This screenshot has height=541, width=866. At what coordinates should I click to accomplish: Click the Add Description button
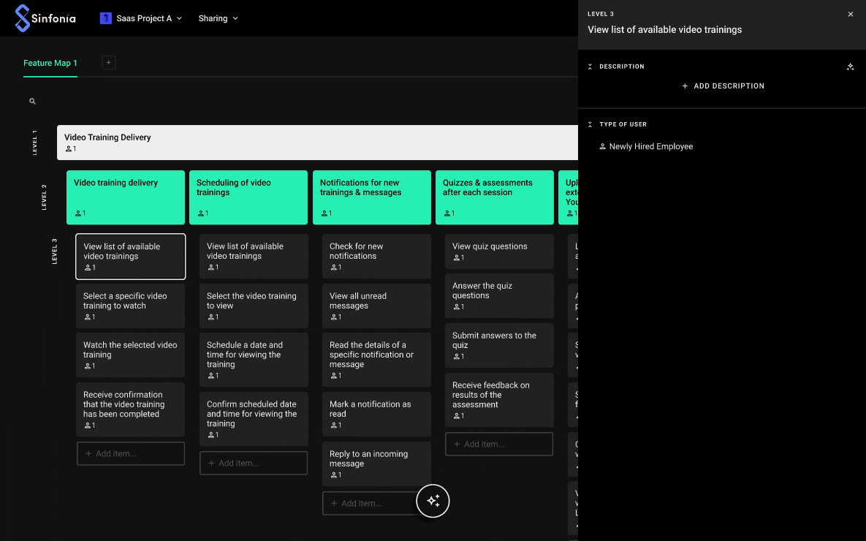click(x=723, y=86)
